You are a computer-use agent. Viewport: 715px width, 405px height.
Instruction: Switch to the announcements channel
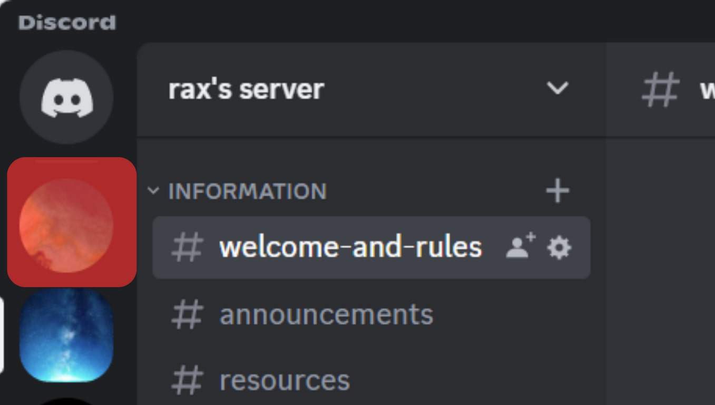tap(371, 314)
